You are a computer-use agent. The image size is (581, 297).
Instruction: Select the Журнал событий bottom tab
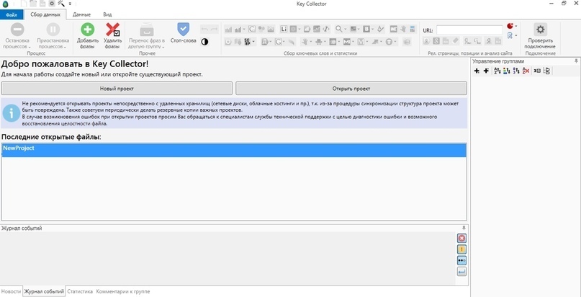tap(44, 291)
